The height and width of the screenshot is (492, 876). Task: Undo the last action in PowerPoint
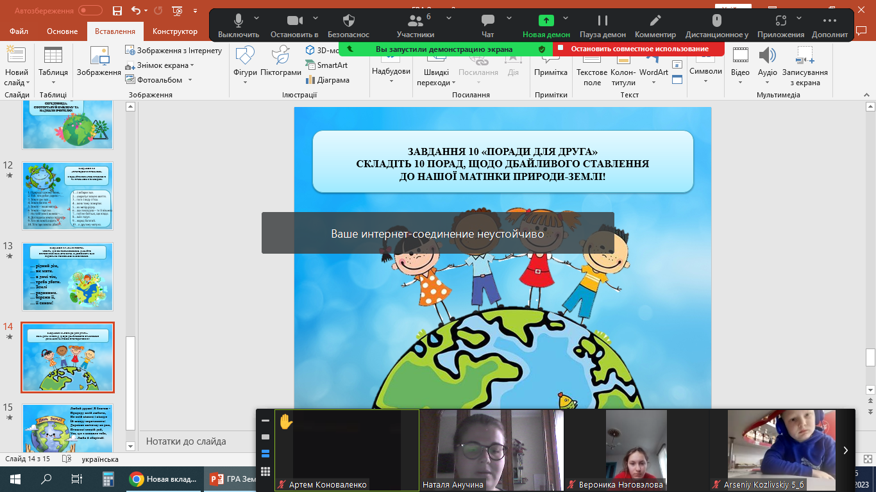(x=135, y=11)
